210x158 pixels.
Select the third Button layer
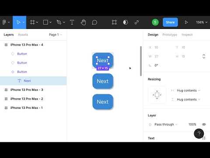click(33, 72)
